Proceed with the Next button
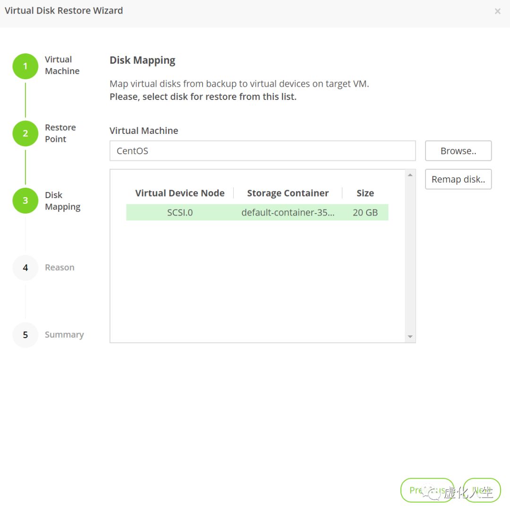The image size is (510, 515). (482, 490)
